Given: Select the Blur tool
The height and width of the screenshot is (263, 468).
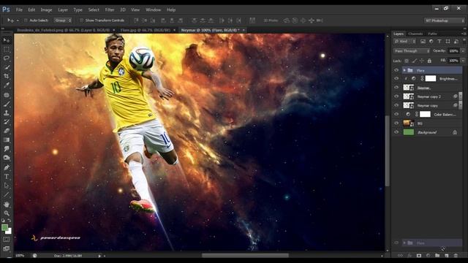Looking at the screenshot, I should [7, 149].
